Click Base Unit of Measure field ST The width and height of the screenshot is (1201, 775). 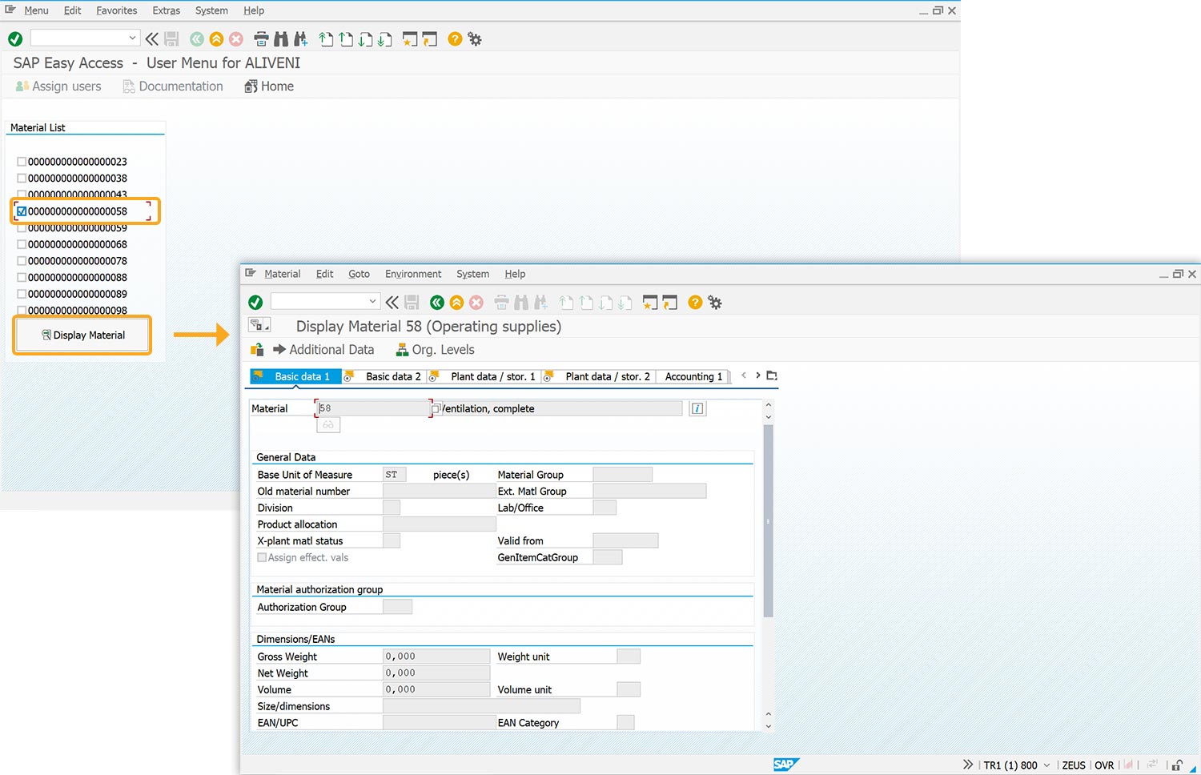[395, 475]
